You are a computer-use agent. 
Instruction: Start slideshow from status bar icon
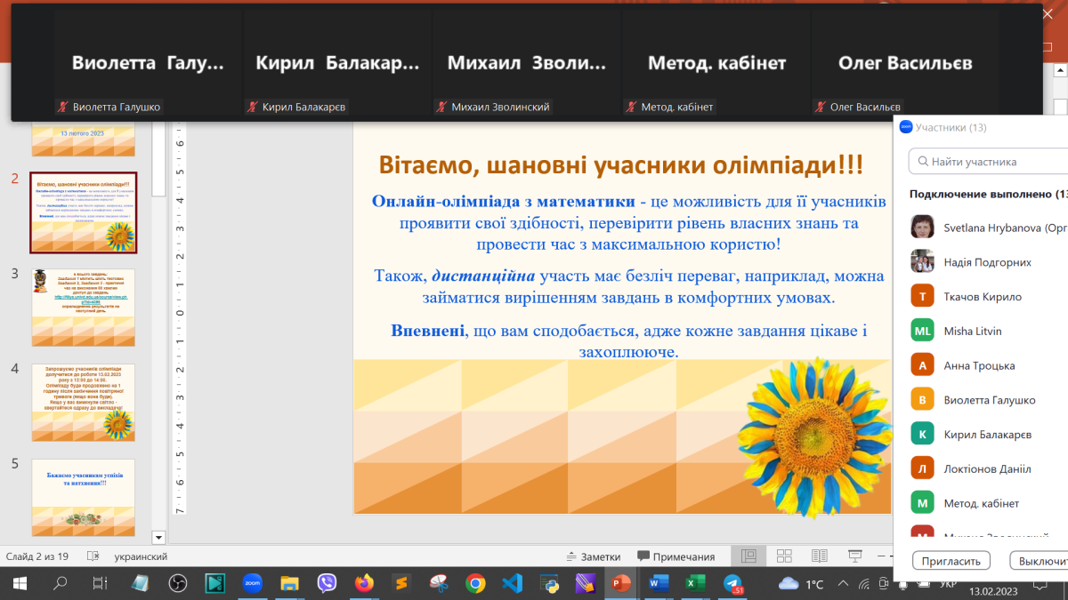pyautogui.click(x=854, y=556)
